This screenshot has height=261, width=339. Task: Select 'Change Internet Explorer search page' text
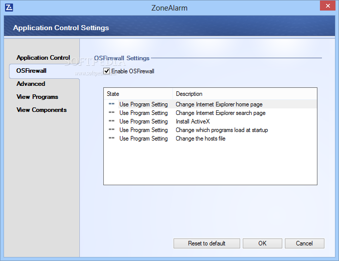[221, 113]
